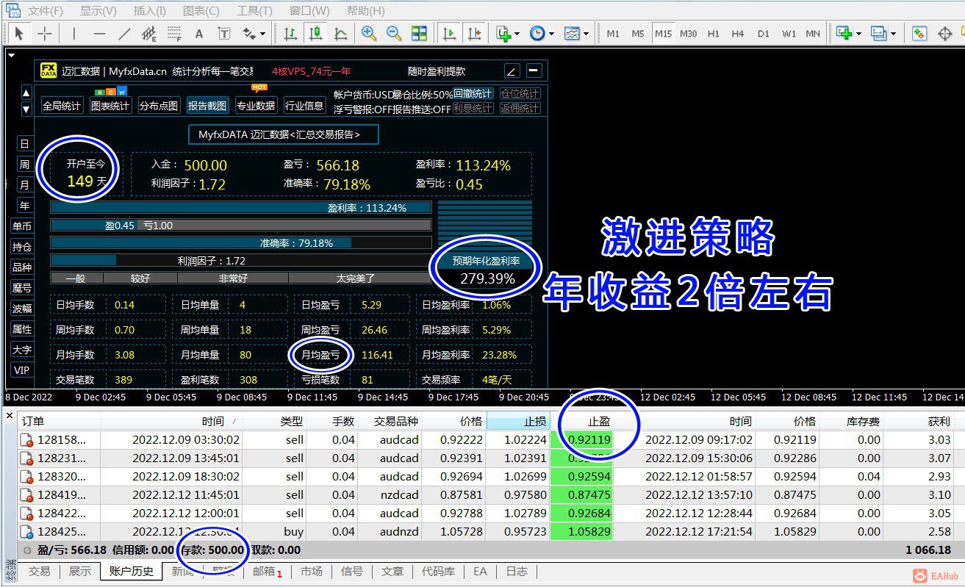Draw a vertical line
The height and width of the screenshot is (587, 965).
pos(74,33)
